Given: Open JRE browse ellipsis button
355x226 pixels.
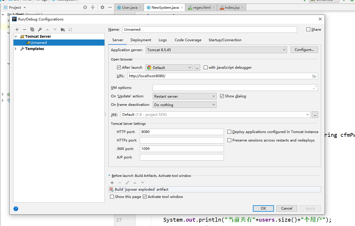Looking at the screenshot, I should 315,115.
